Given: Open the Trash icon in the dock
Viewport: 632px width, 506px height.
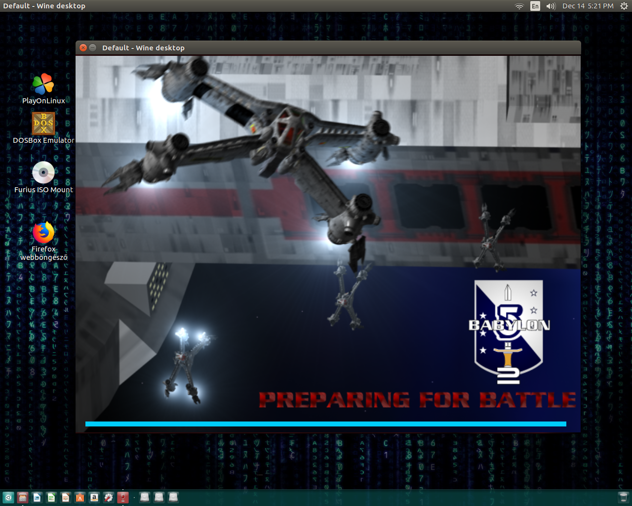Looking at the screenshot, I should (623, 497).
